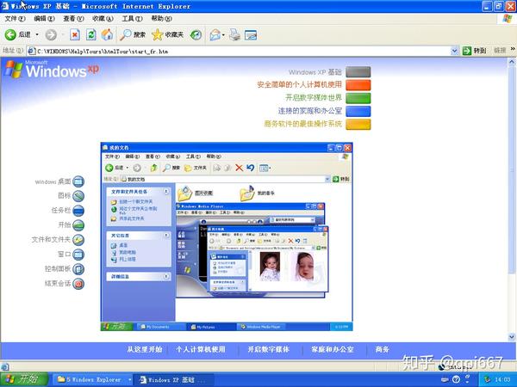Click the taskbar clock 14:03

point(501,380)
